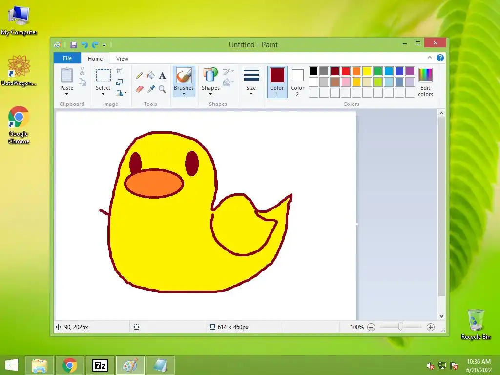
Task: Open the shape Outline dropdown
Action: tap(229, 72)
